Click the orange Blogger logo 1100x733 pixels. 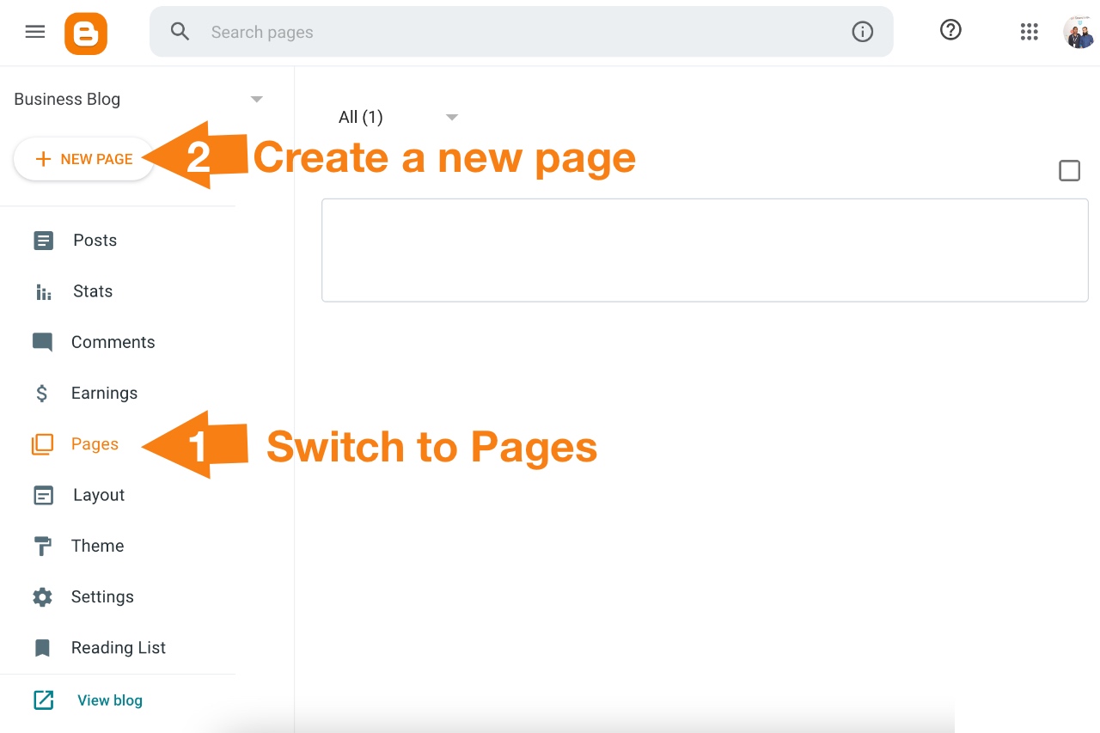click(86, 33)
